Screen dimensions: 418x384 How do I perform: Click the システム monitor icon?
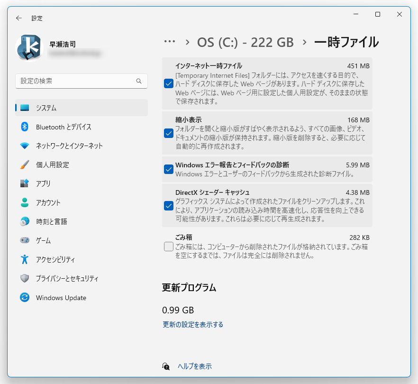(25, 108)
